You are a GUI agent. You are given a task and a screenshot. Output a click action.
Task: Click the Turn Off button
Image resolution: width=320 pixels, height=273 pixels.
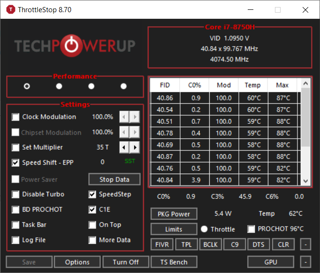point(126,262)
